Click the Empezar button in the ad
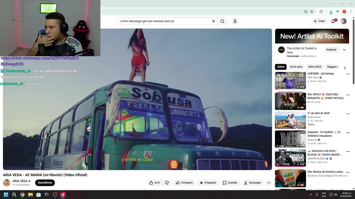 tap(331, 50)
